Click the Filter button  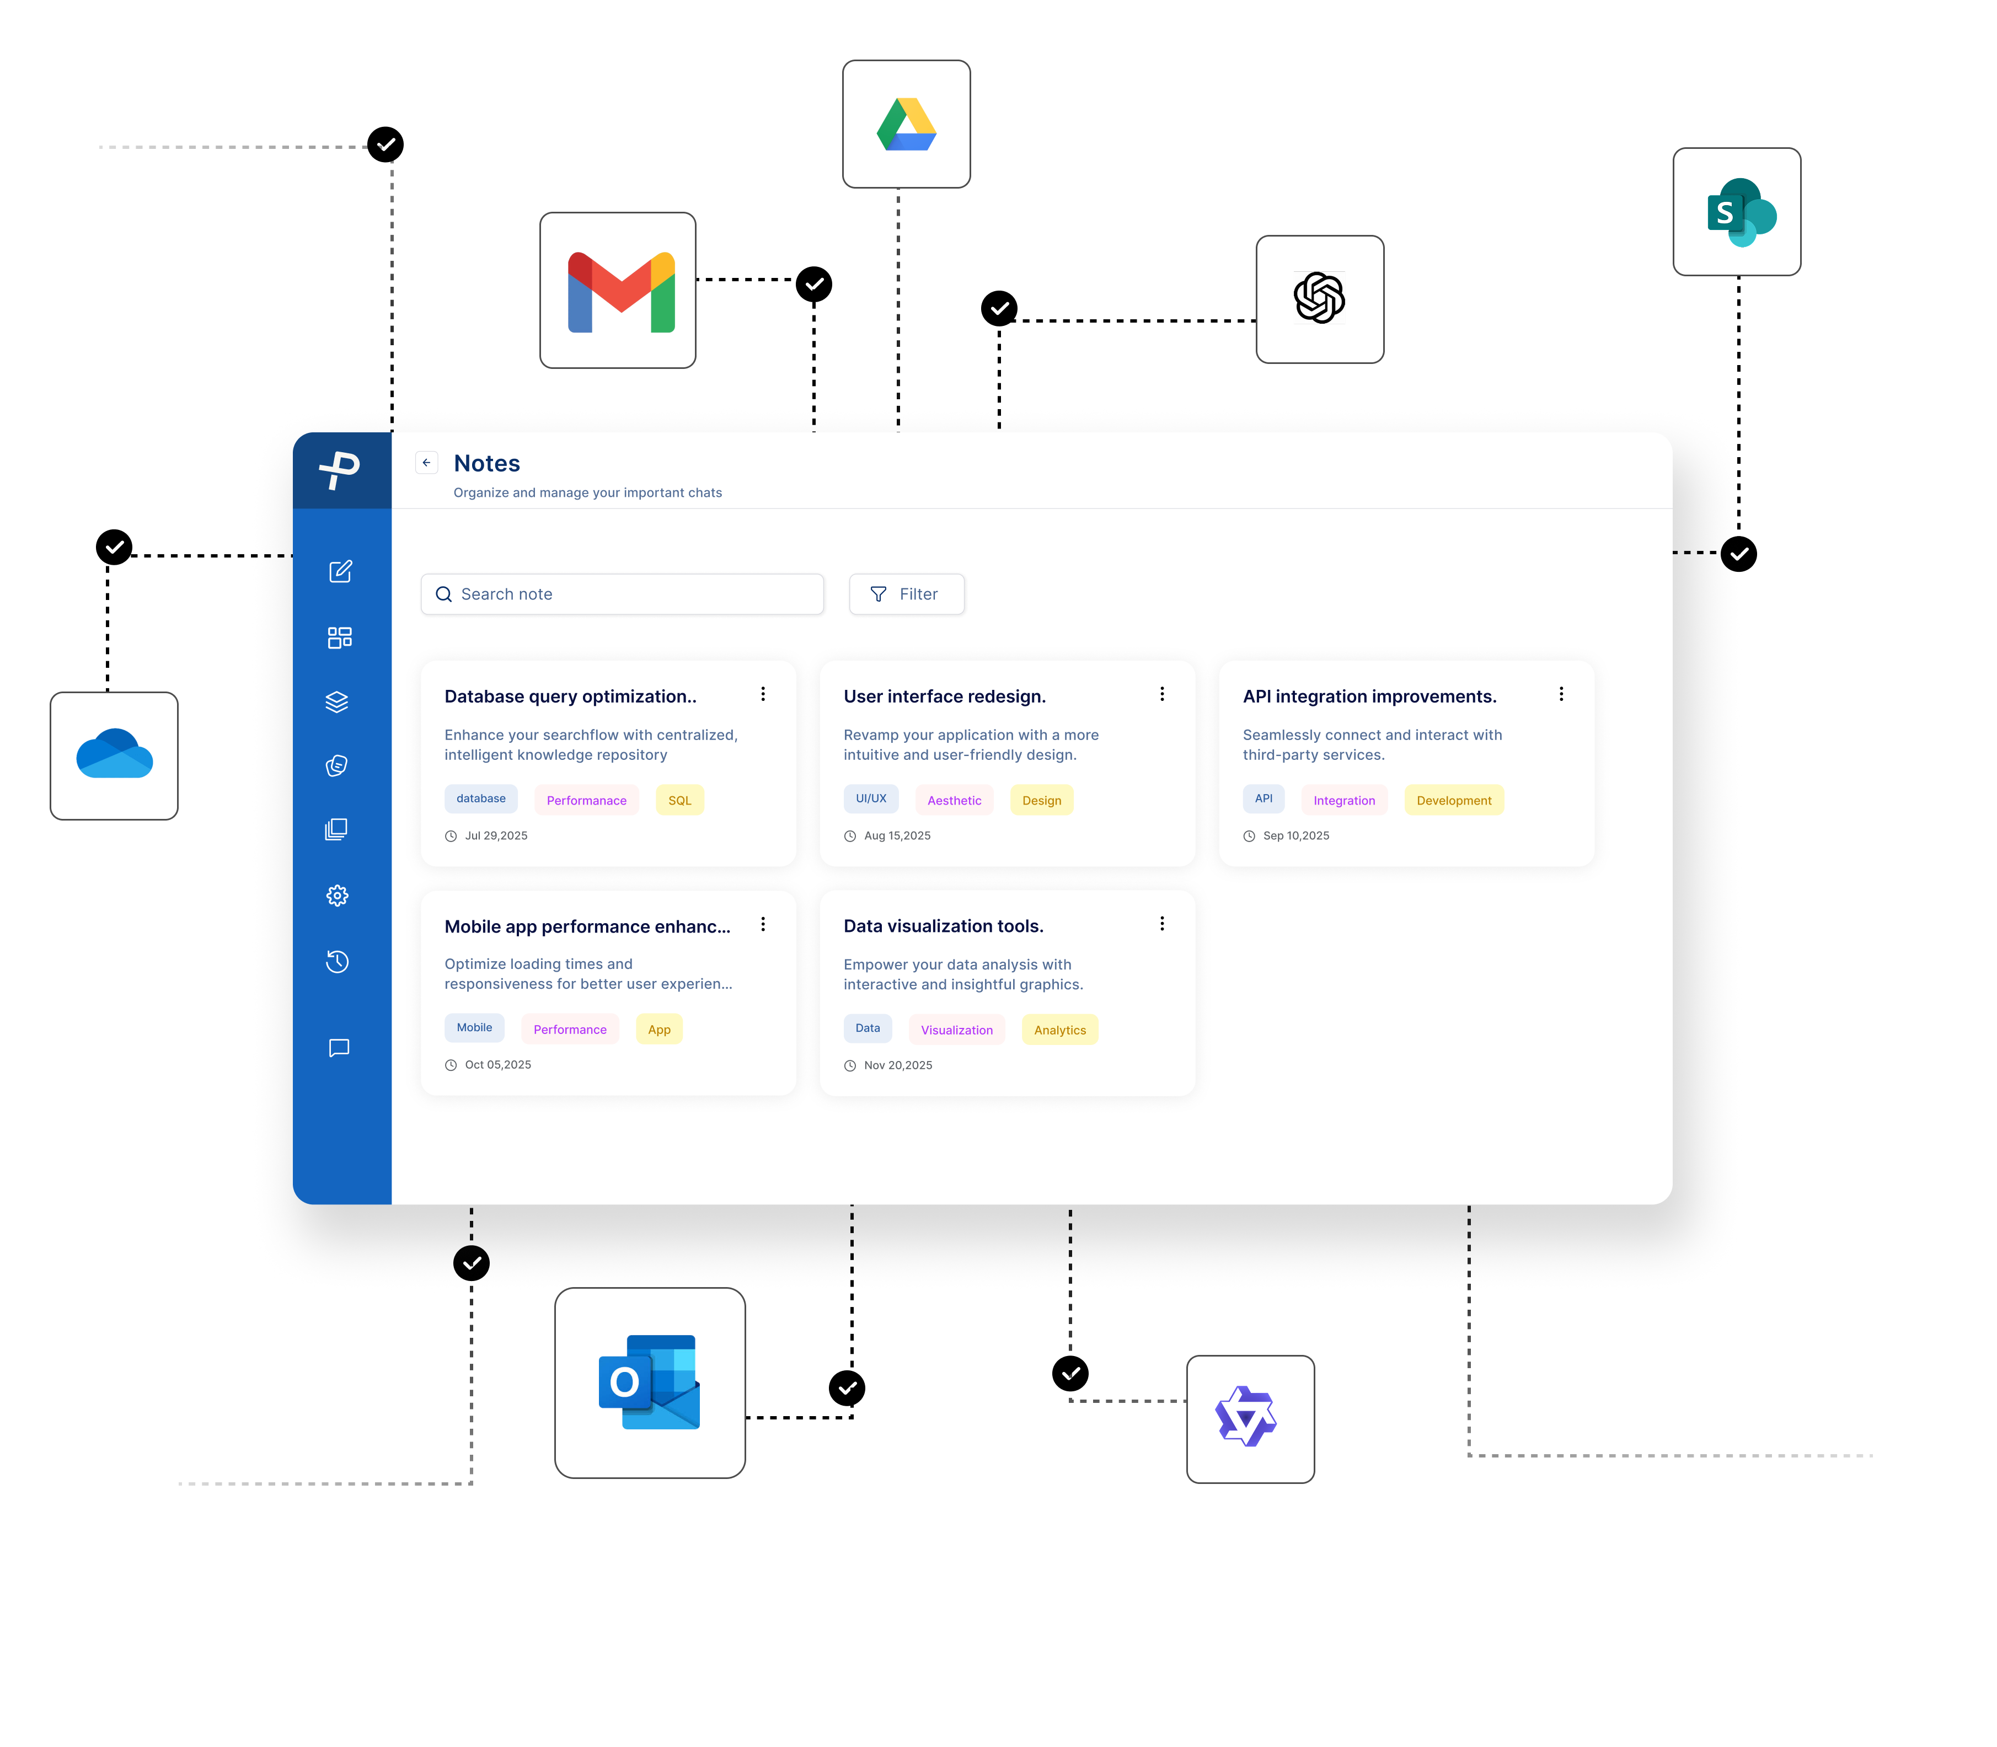point(906,594)
